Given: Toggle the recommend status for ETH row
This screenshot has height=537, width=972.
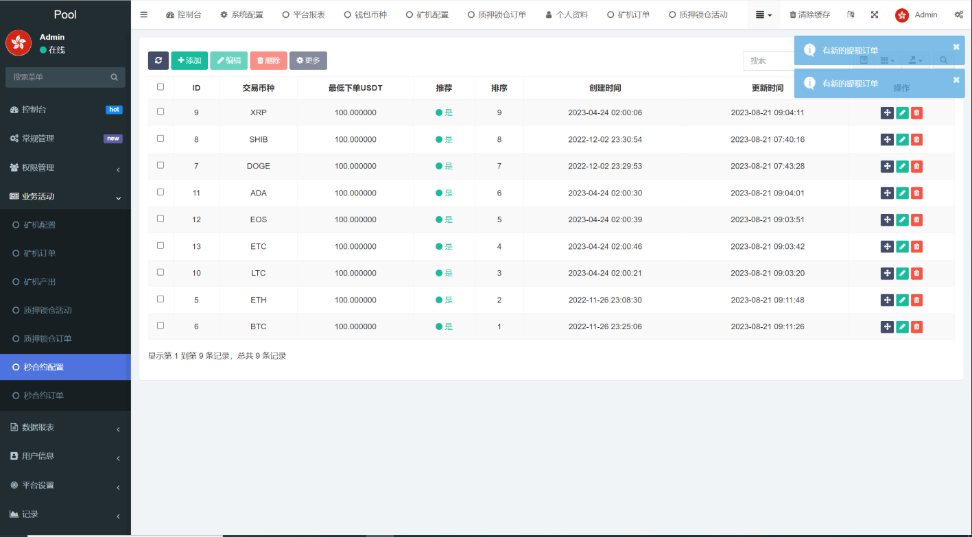Looking at the screenshot, I should pyautogui.click(x=444, y=300).
